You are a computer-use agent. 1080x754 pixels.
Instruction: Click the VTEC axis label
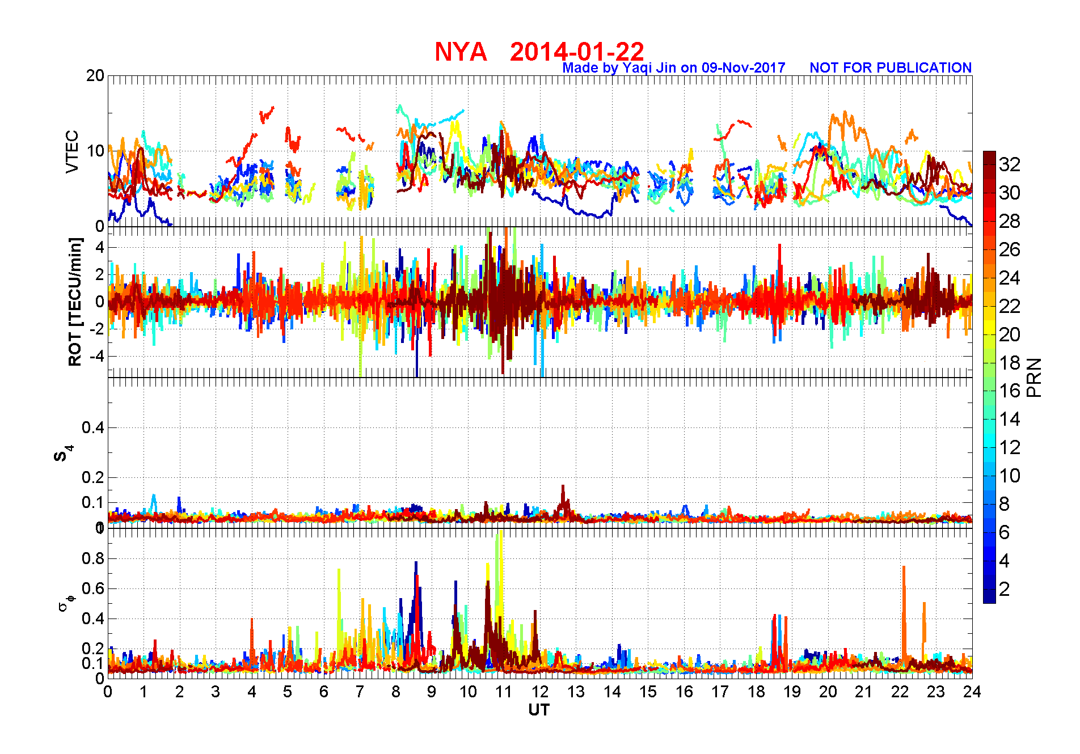pyautogui.click(x=72, y=151)
